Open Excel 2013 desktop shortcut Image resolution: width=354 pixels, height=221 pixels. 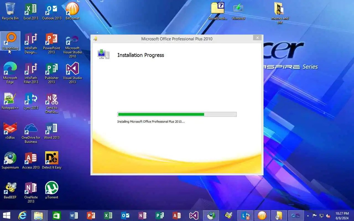pyautogui.click(x=31, y=11)
